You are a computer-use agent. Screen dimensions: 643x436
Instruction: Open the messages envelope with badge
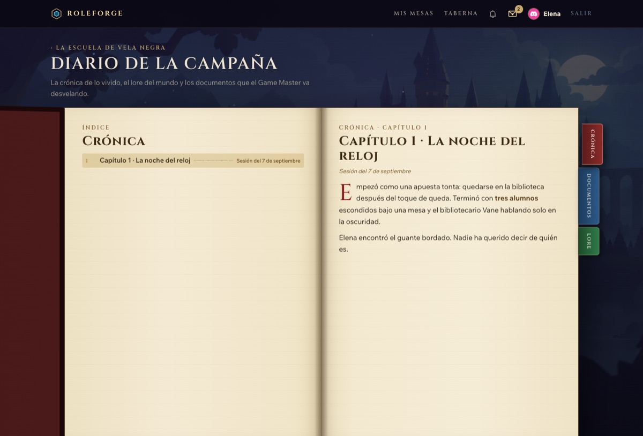(x=513, y=14)
